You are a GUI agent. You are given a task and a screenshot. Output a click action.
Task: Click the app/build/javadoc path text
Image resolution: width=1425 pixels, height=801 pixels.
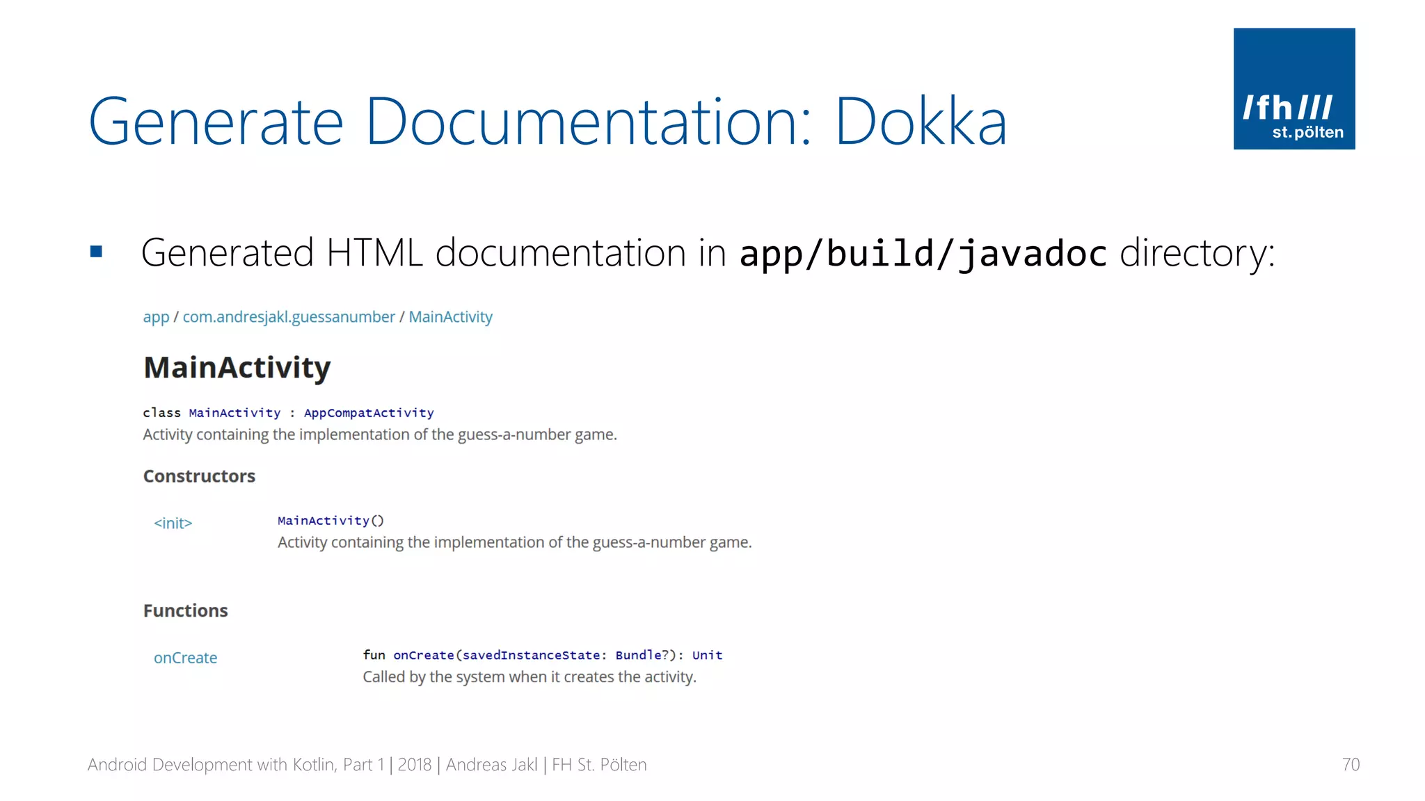click(923, 253)
